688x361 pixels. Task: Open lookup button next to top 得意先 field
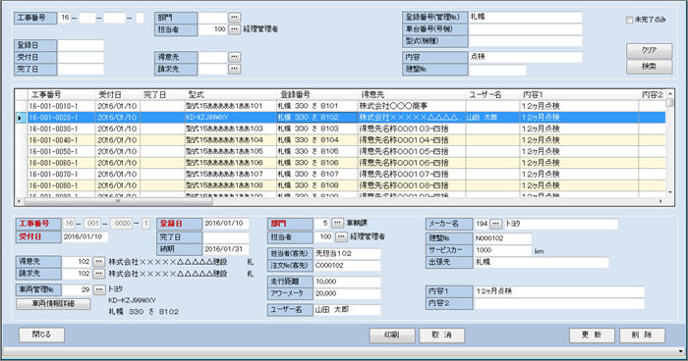[234, 57]
